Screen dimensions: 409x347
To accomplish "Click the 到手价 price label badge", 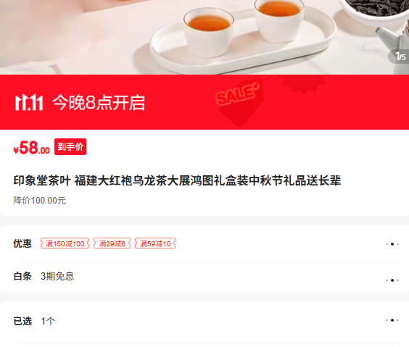I will [70, 146].
